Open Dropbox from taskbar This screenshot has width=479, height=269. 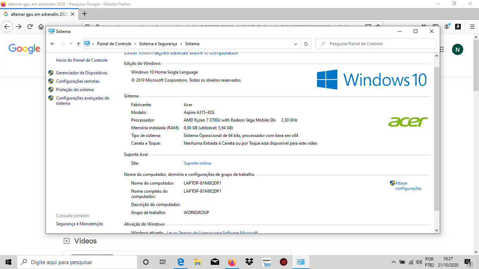(249, 262)
